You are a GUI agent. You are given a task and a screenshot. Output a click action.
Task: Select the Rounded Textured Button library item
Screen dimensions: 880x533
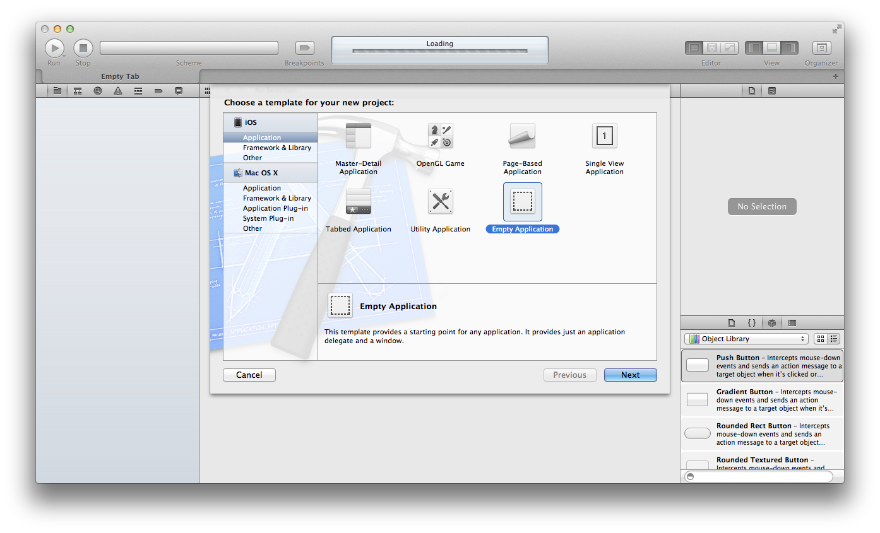762,461
